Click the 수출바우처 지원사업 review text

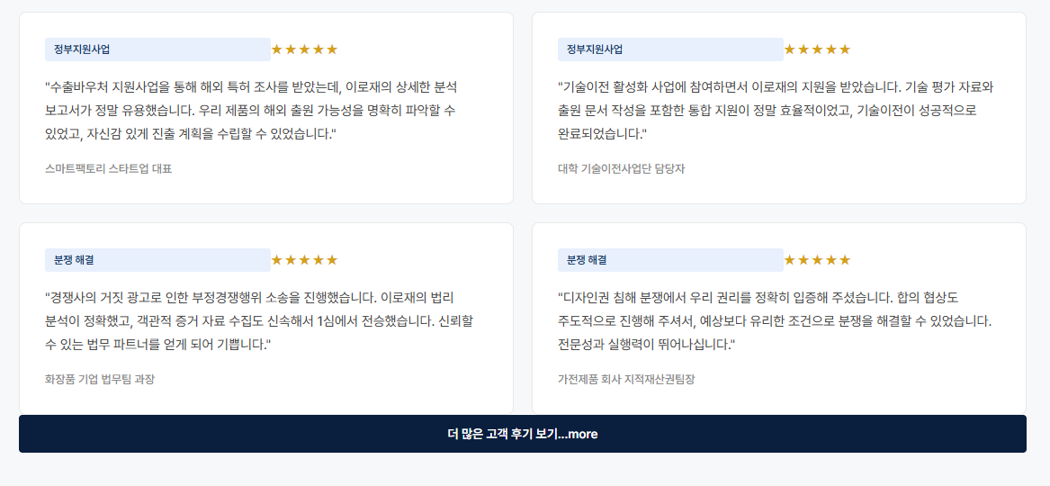pyautogui.click(x=252, y=110)
